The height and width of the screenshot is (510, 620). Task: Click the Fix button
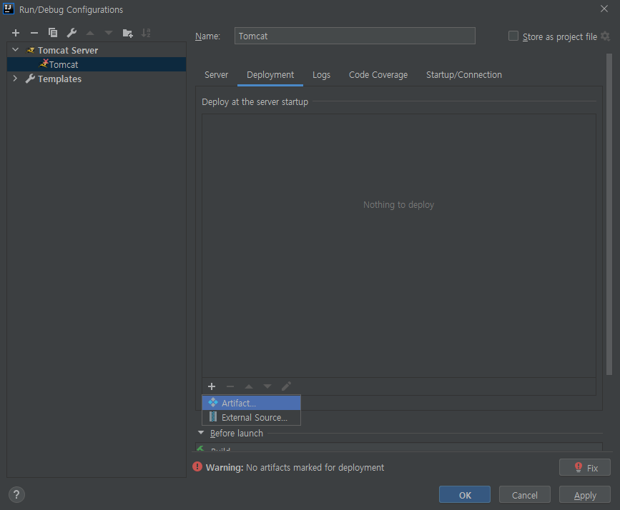(x=585, y=468)
